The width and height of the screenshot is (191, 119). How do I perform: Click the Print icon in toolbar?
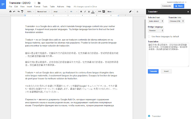[x=10, y=12]
